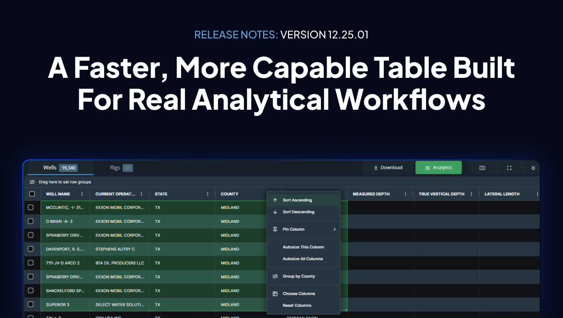
Task: Click the ascending arrow icon in Sort Ascending
Action: [x=274, y=200]
